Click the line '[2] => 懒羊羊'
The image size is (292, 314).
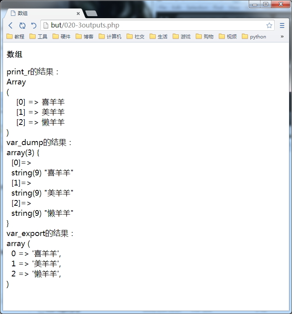tap(40, 122)
